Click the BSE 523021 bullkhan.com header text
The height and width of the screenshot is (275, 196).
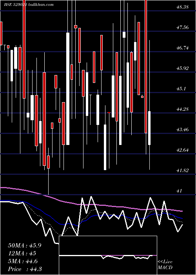tap(29, 5)
